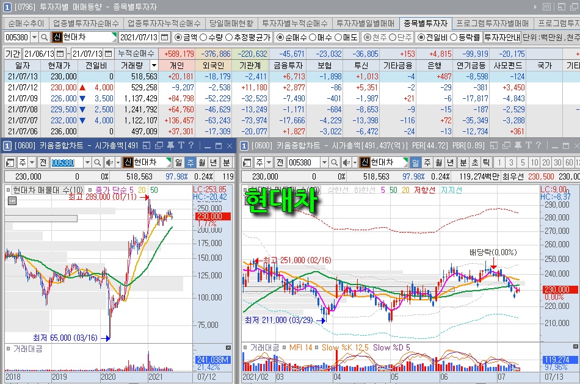Select 금액 radio button
Viewport: 580px width, 384px height.
click(x=179, y=37)
